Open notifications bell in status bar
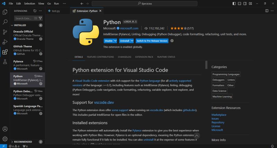The width and height of the screenshot is (277, 148). pos(272,146)
